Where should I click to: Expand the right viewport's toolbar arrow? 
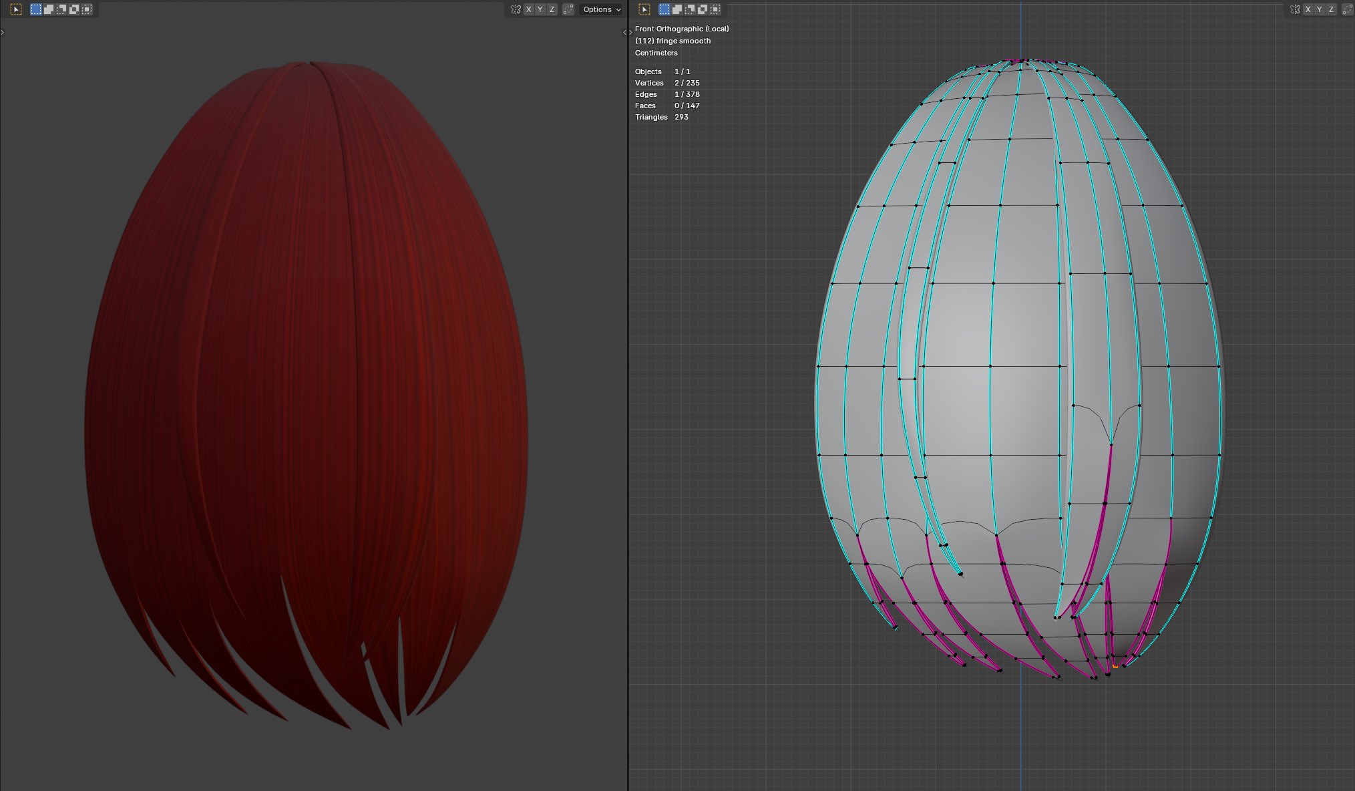[630, 32]
